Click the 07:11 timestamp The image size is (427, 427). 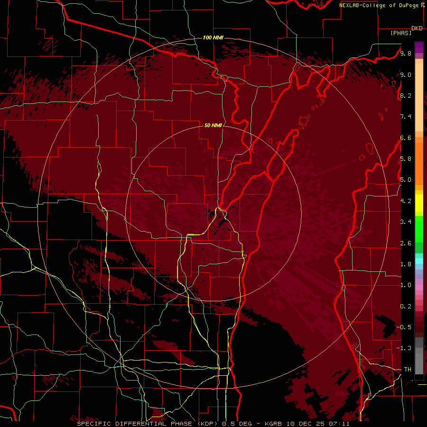(339, 424)
